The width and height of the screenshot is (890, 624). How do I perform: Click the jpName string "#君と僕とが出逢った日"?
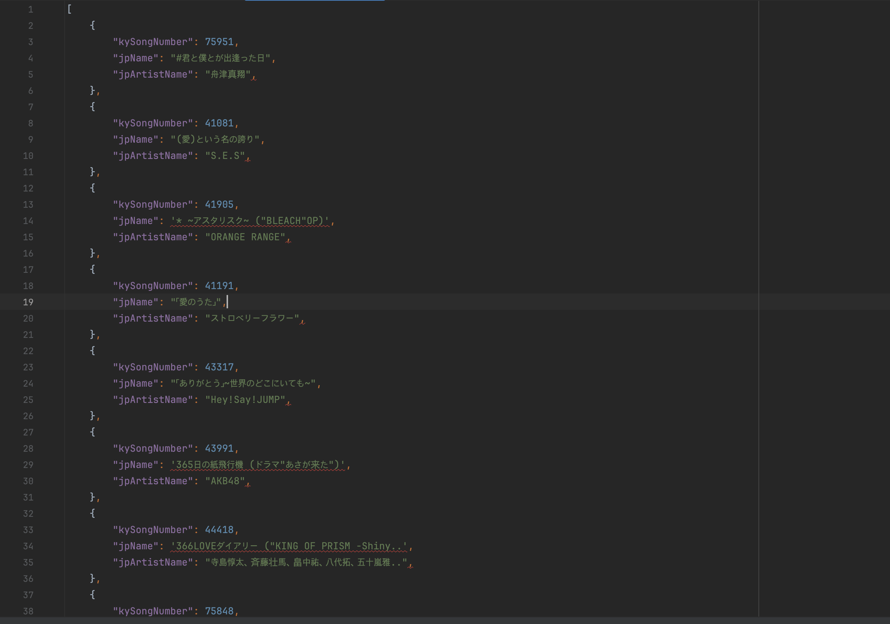[x=221, y=58]
